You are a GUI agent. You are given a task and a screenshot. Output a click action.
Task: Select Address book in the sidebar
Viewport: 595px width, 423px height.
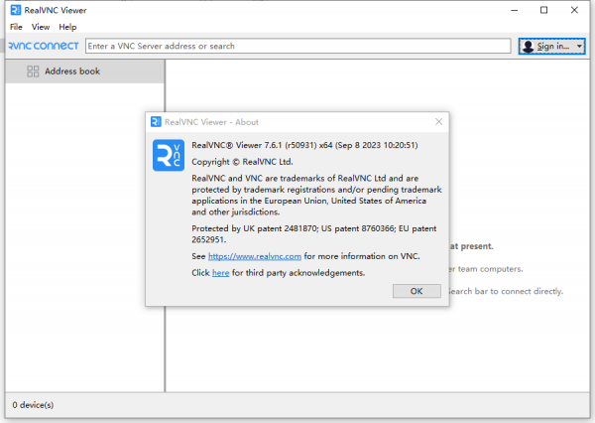click(85, 71)
